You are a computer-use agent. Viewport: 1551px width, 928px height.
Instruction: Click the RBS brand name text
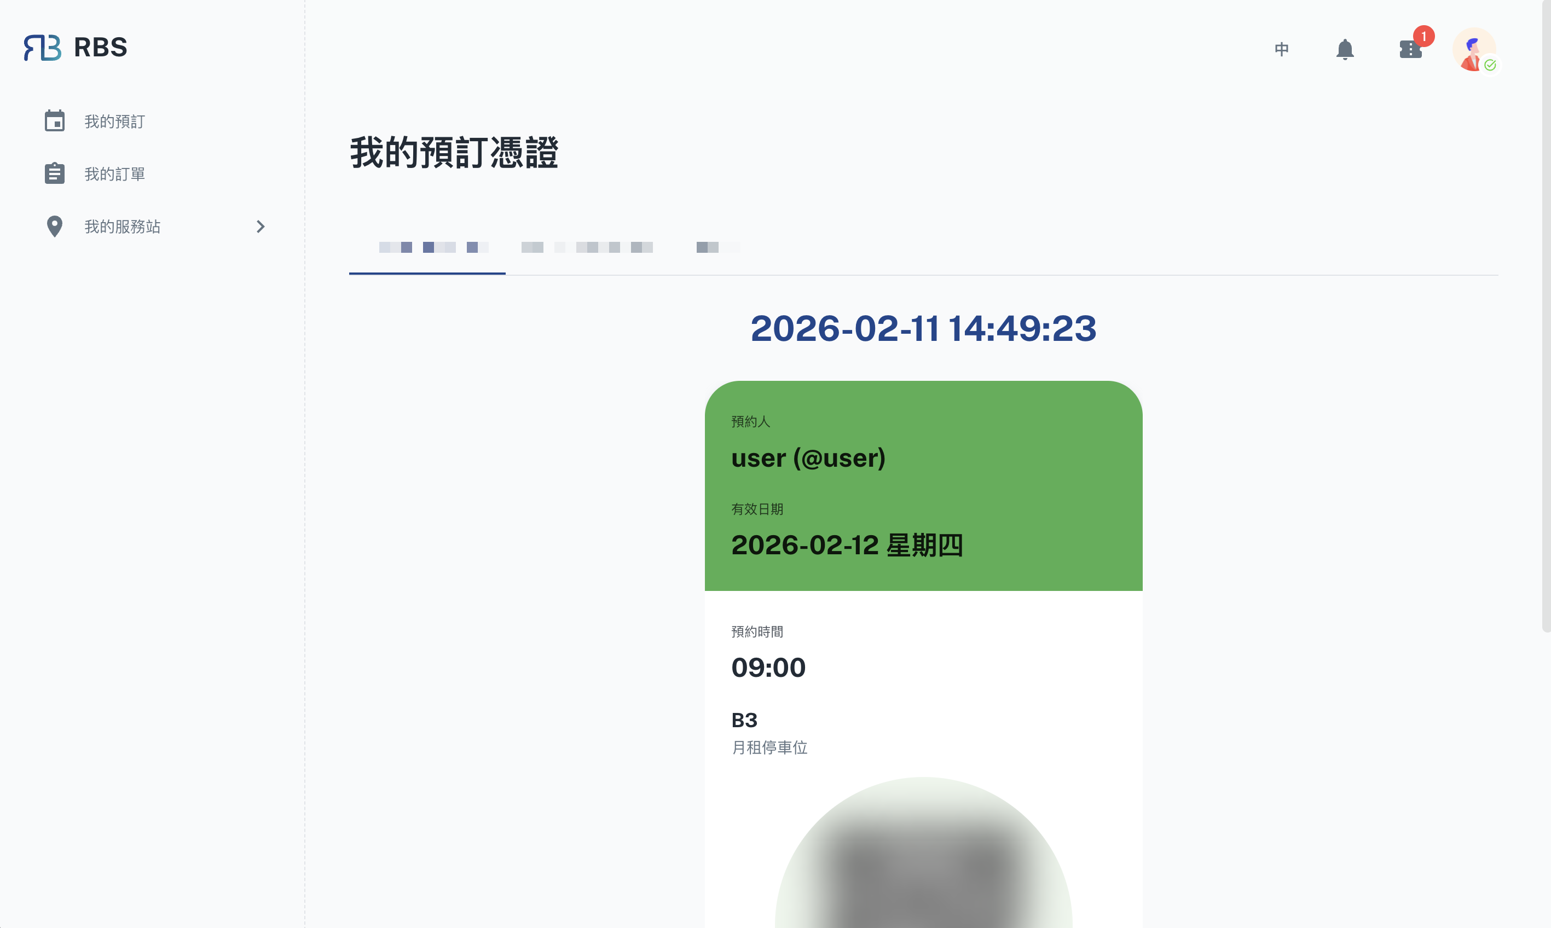tap(101, 48)
